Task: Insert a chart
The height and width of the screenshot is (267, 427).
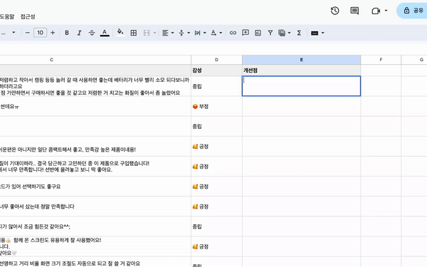Action: [258, 33]
